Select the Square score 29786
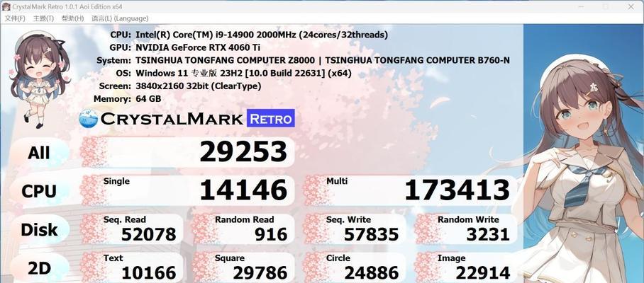 pyautogui.click(x=260, y=273)
